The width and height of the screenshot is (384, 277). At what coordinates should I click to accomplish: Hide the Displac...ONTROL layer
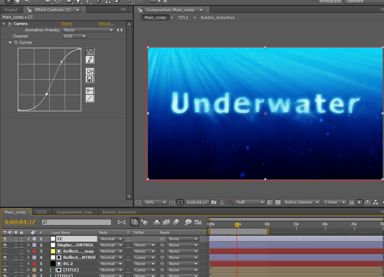pos(5,245)
